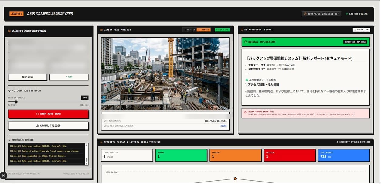Click the diagnostic console scrollbar down arrow
This screenshot has height=184, width=381.
click(x=87, y=164)
